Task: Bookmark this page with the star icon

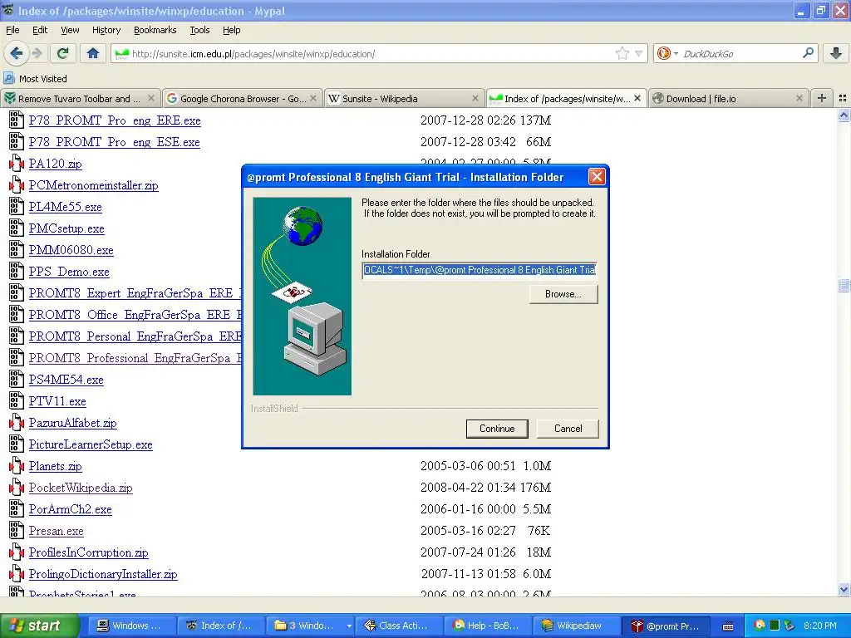Action: point(622,53)
